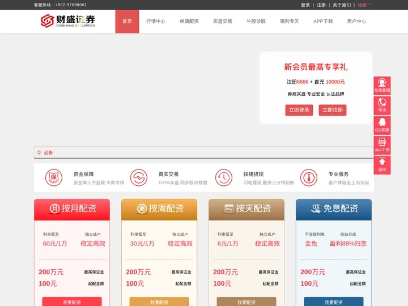Screen dimensions: 408x306
Task: Click the 公告 speaker announcement icon
Action: (x=39, y=152)
